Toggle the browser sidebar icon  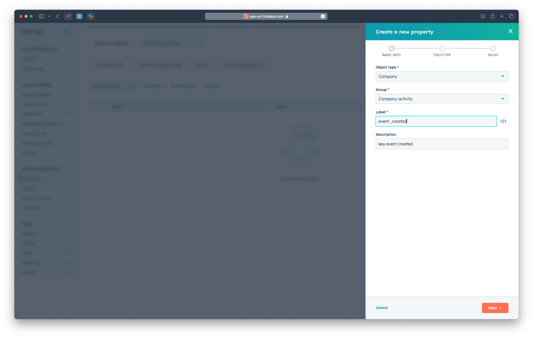[x=41, y=16]
